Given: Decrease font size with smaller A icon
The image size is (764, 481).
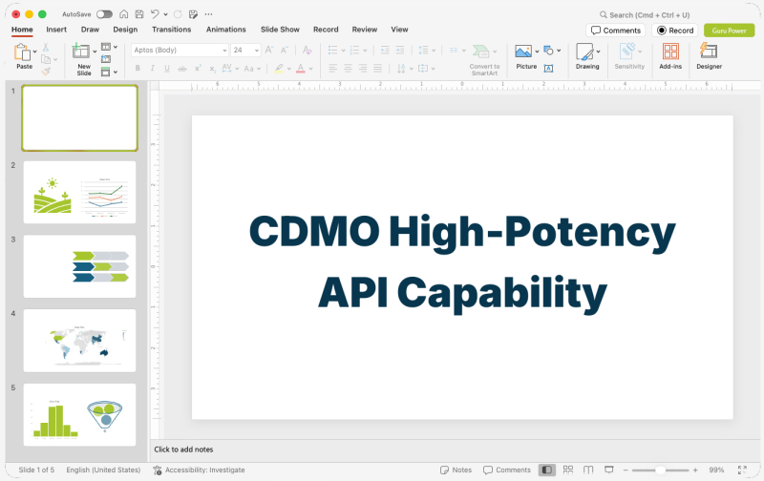Looking at the screenshot, I should click(285, 50).
